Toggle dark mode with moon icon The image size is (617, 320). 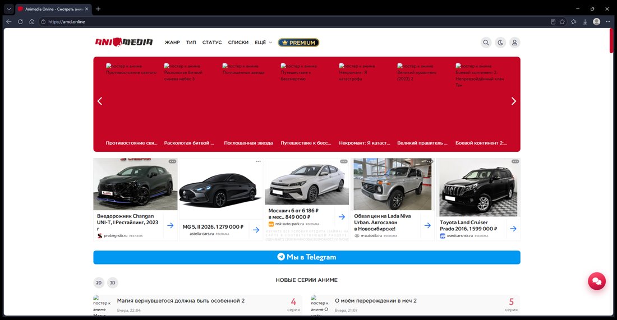coord(500,43)
